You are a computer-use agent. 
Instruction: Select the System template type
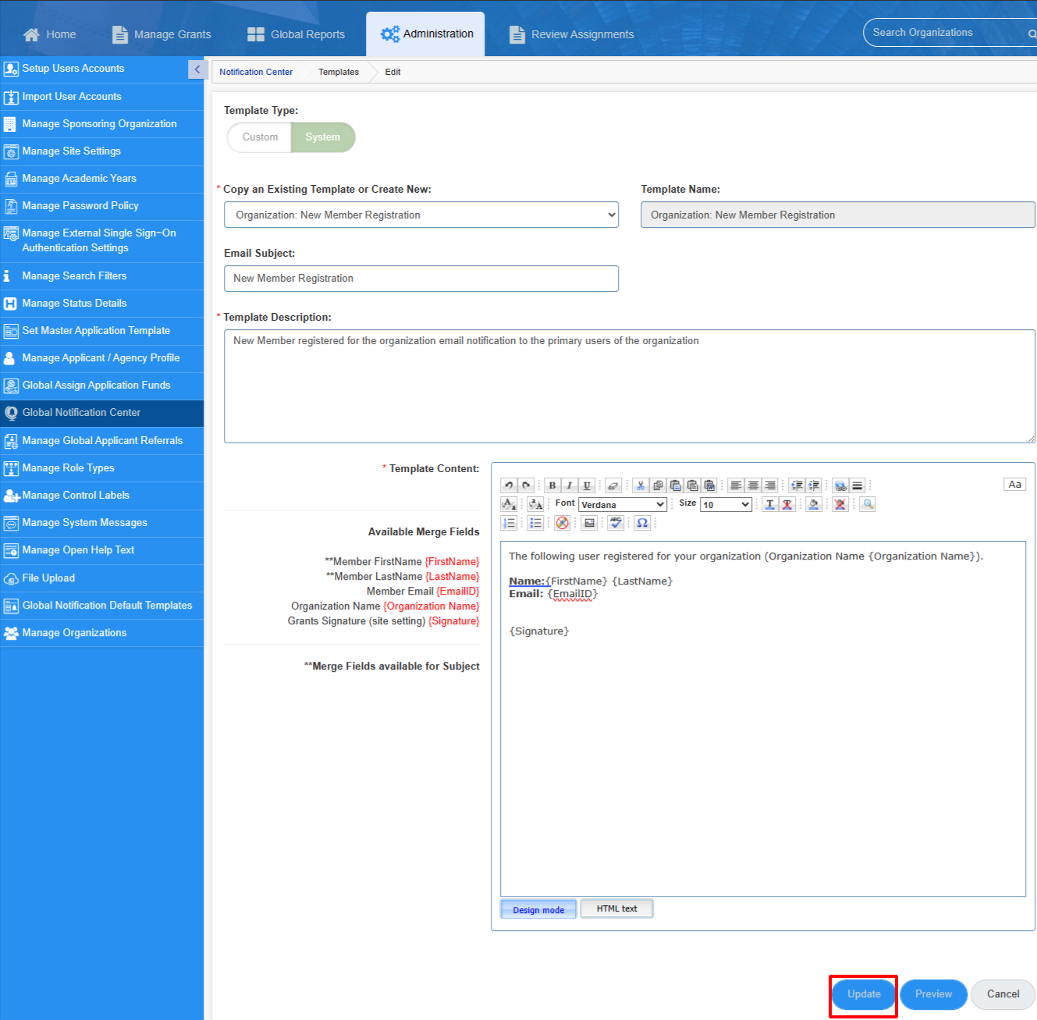tap(322, 137)
